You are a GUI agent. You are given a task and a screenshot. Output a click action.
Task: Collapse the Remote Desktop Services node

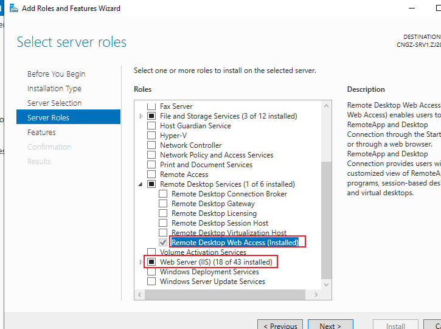point(141,184)
